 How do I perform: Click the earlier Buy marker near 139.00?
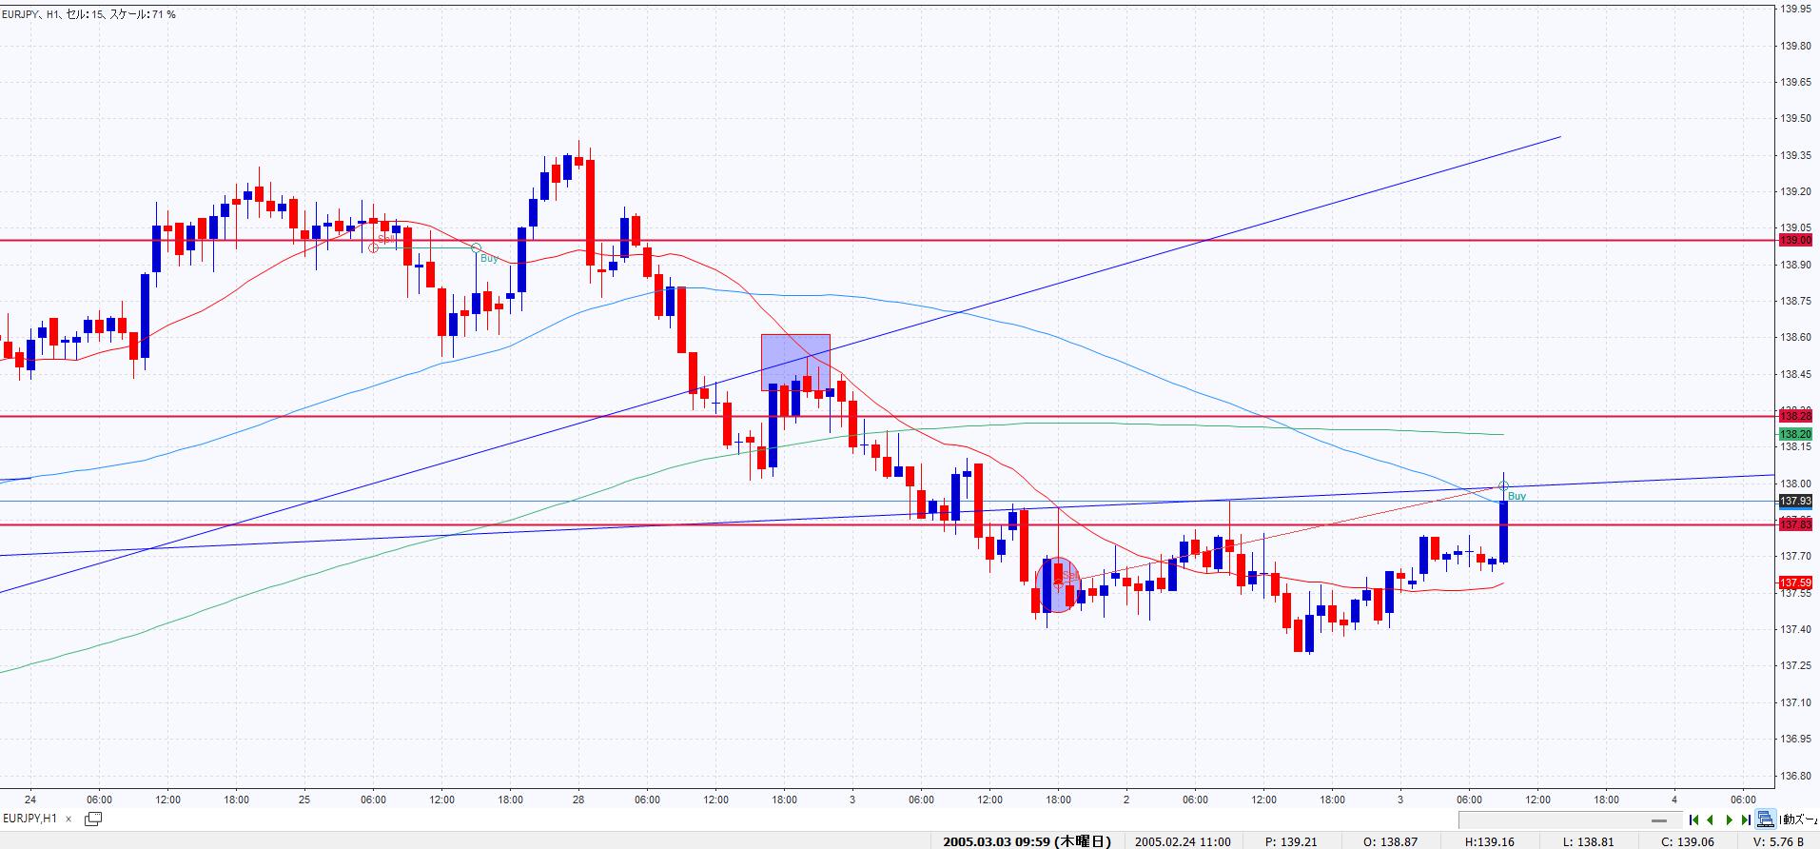coord(477,248)
